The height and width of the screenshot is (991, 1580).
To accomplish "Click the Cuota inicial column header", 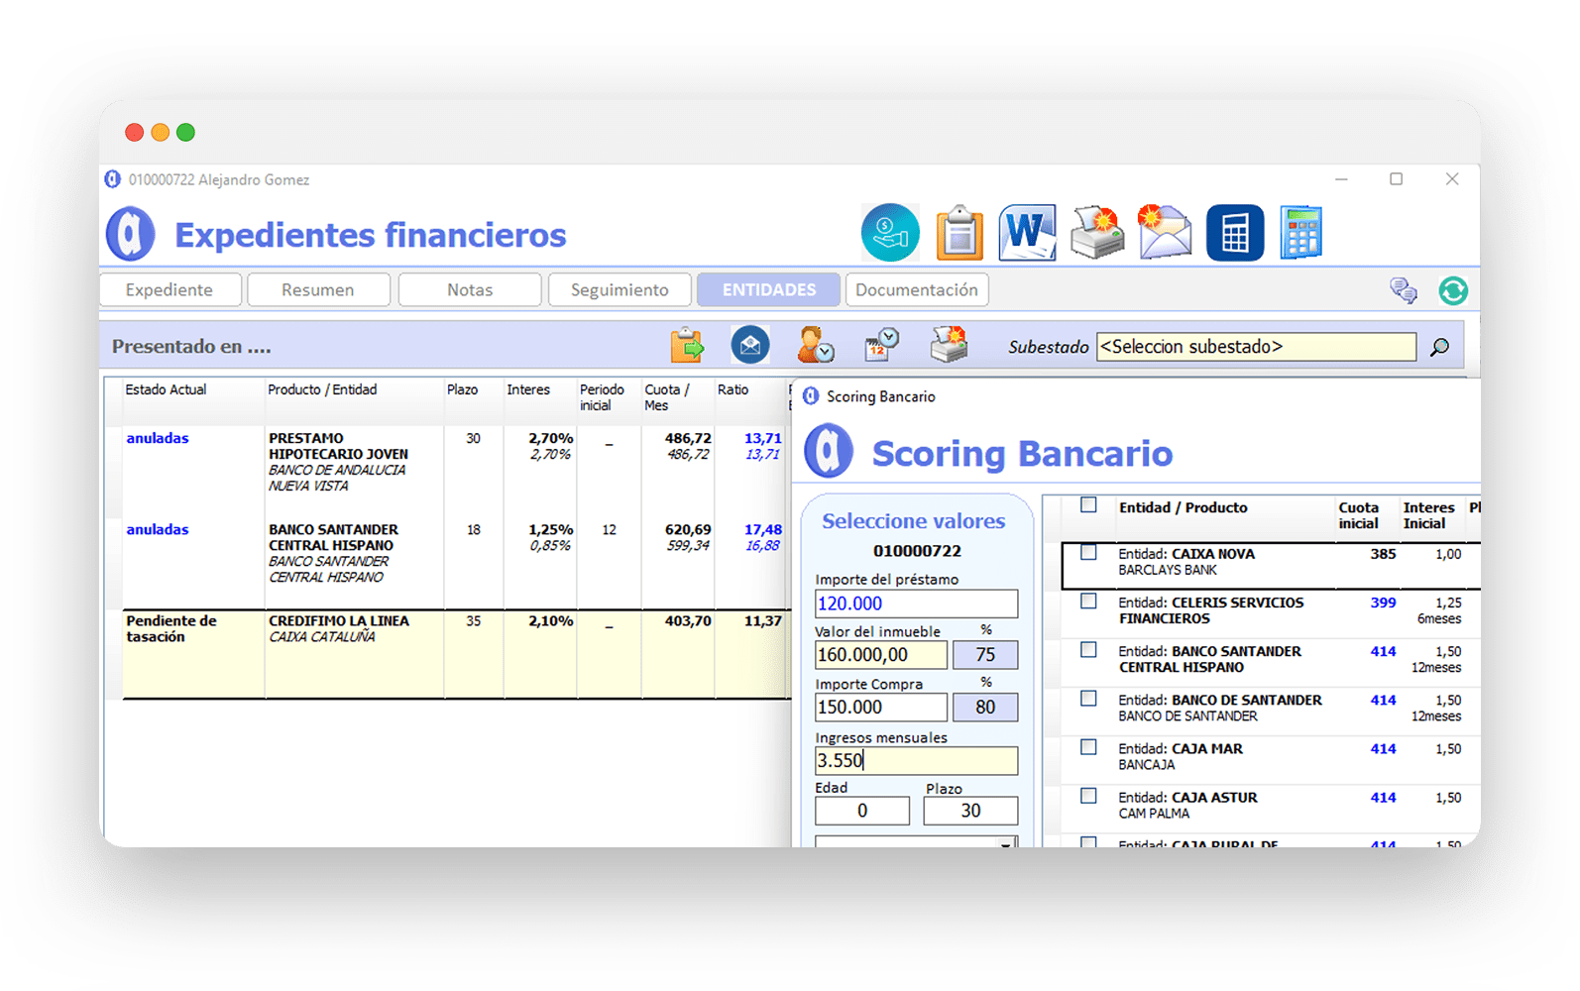I will 1358,515.
